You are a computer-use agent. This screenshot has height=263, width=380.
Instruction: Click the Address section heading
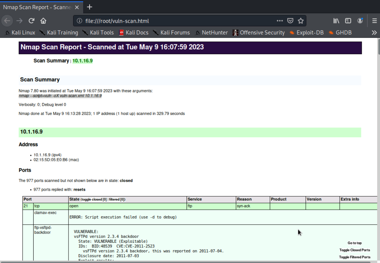[x=28, y=145]
